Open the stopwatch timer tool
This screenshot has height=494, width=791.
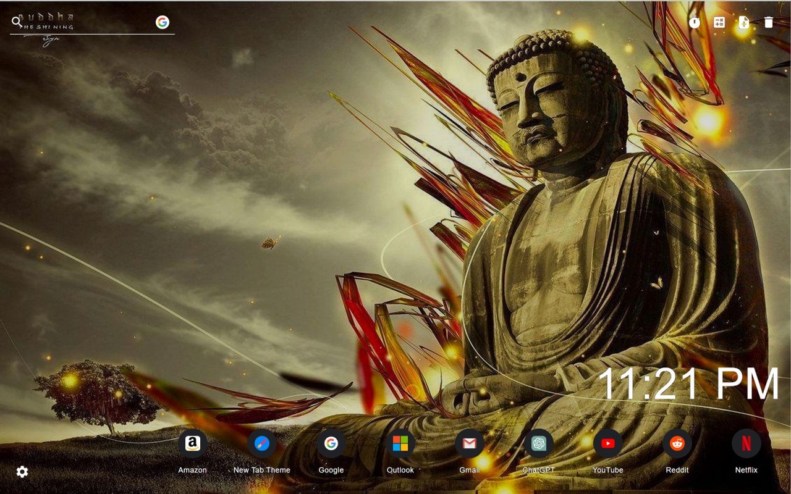(x=695, y=22)
